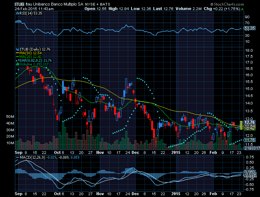Click the Feb label on price axis
The image size is (260, 197).
213,152
